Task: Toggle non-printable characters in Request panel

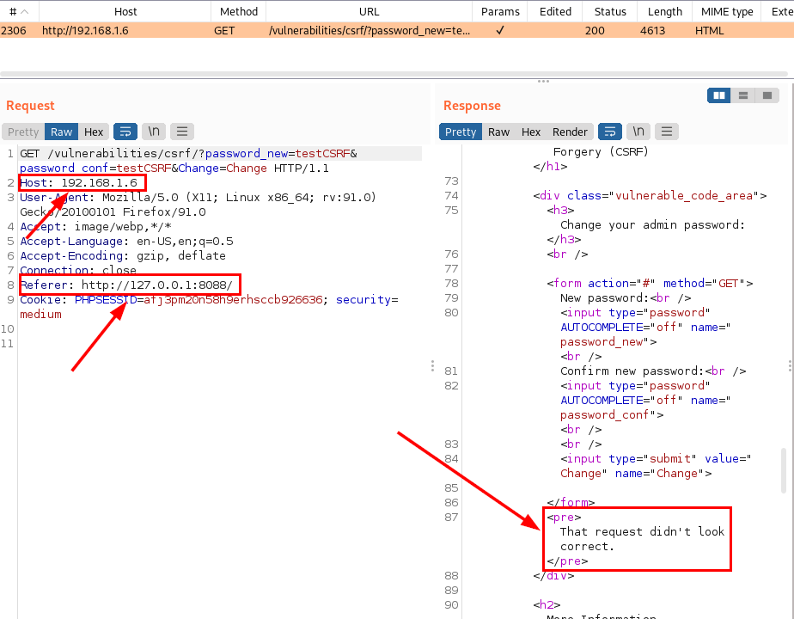Action: (x=154, y=132)
